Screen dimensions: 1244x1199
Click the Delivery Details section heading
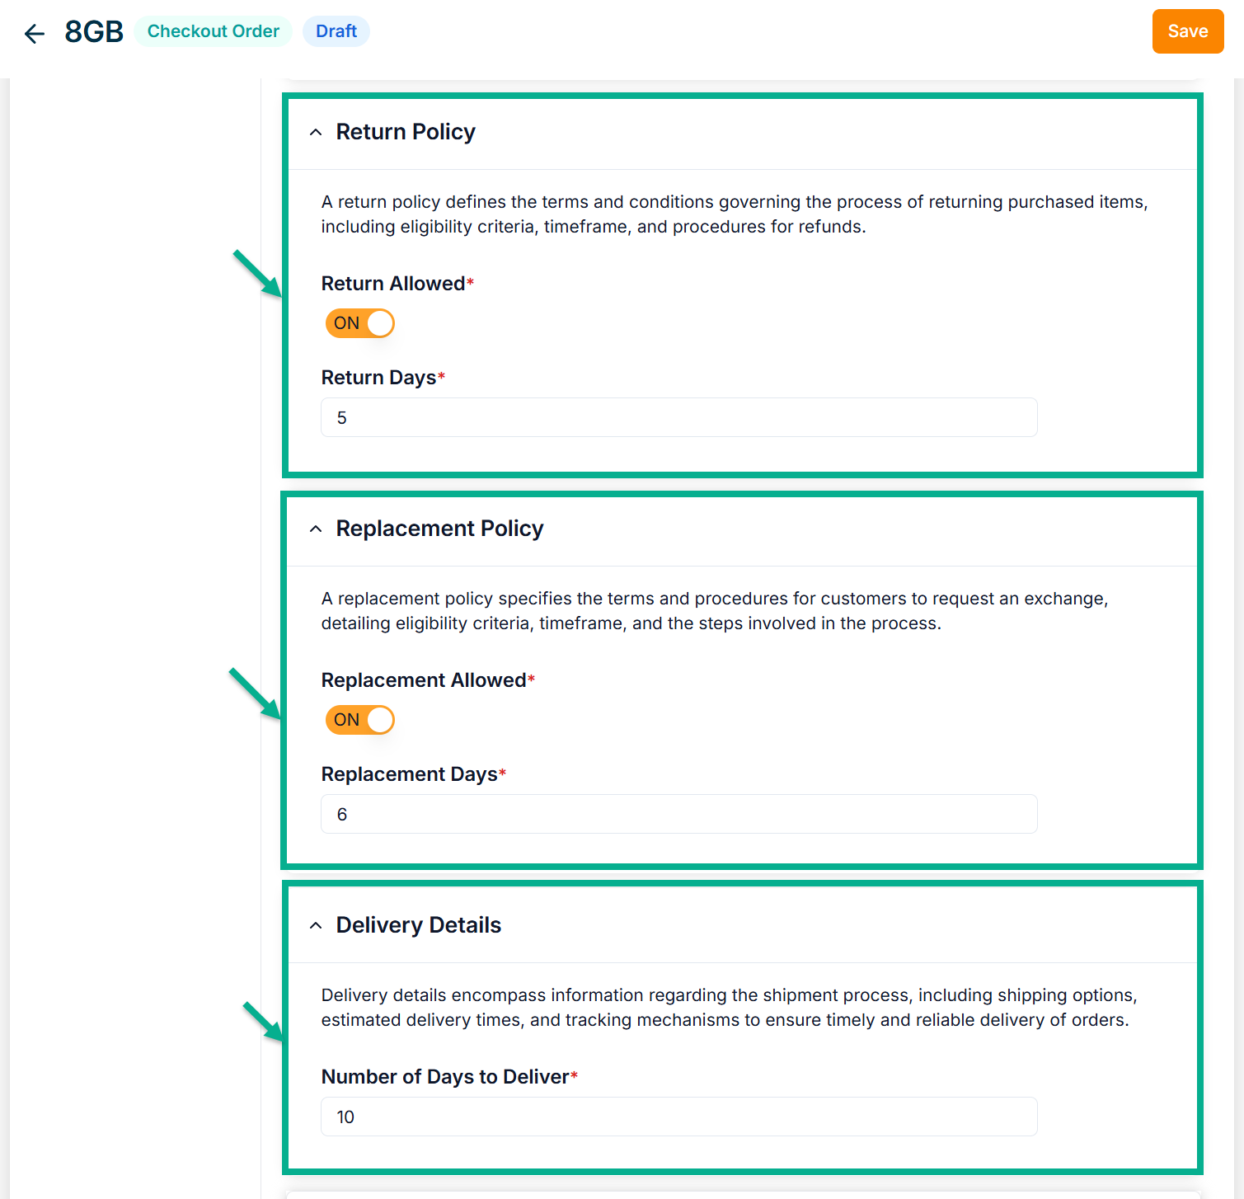tap(418, 925)
